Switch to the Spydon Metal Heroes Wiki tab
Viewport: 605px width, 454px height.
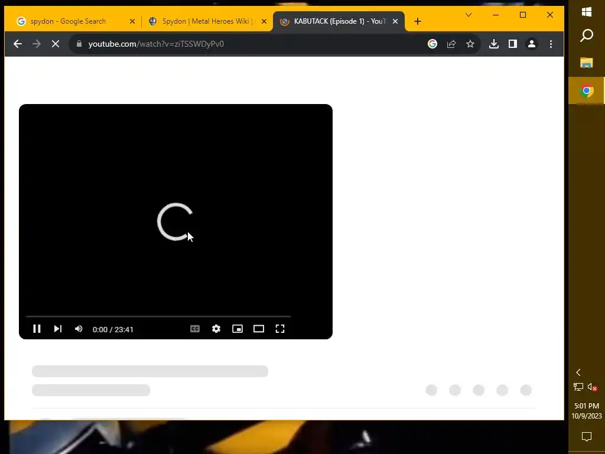pyautogui.click(x=205, y=21)
